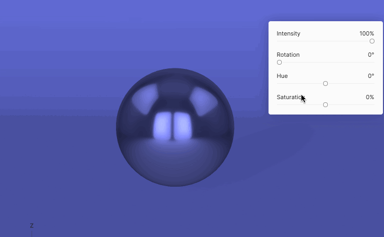Click the Saturation 0% value
384x237 pixels.
(x=370, y=97)
